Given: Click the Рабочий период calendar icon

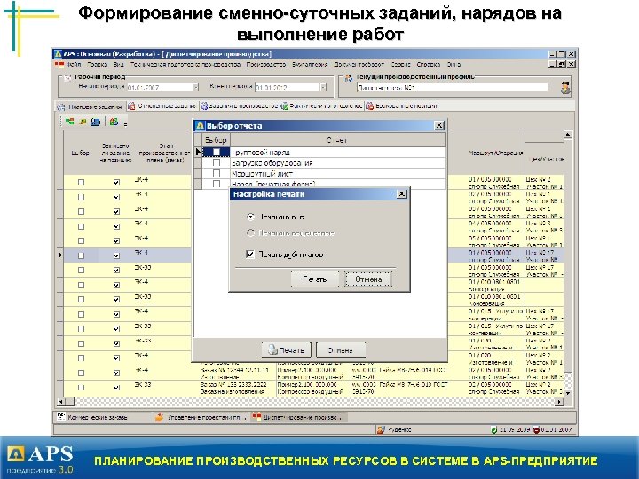Looking at the screenshot, I should point(67,77).
